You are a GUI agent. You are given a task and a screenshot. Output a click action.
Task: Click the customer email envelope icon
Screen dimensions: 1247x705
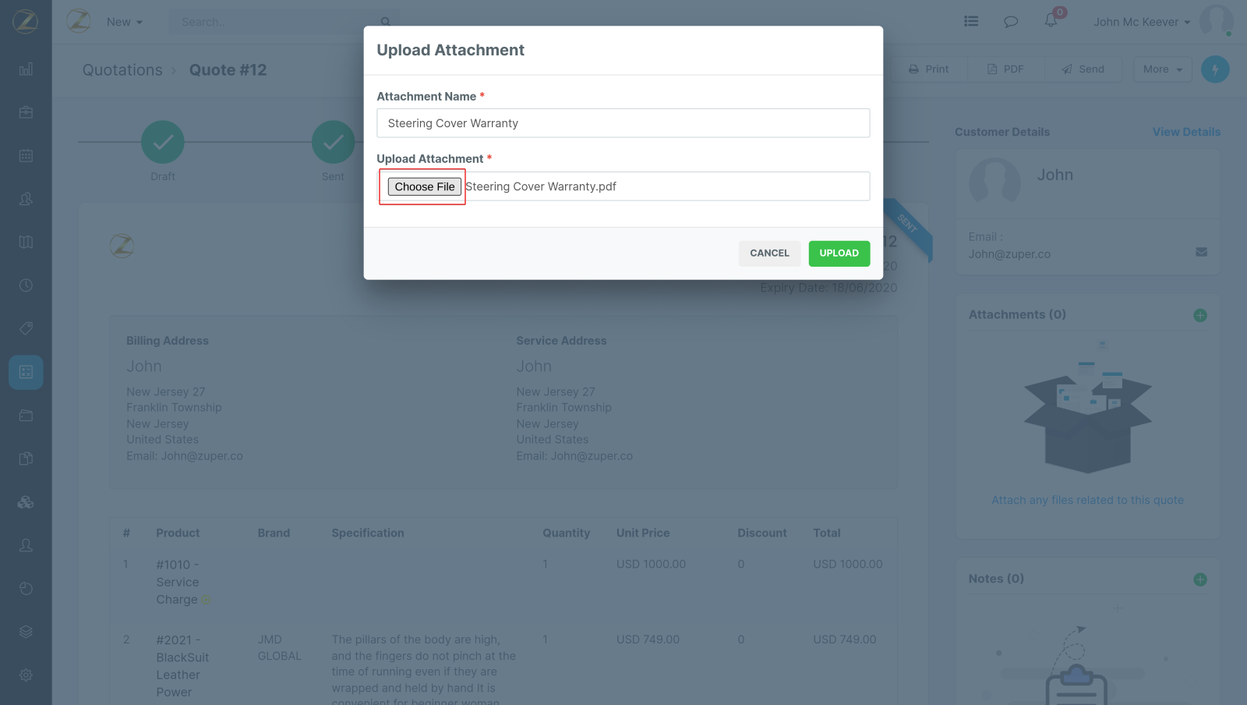coord(1201,252)
